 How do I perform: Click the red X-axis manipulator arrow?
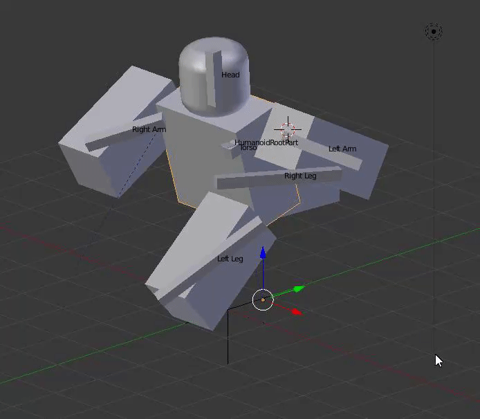297,312
